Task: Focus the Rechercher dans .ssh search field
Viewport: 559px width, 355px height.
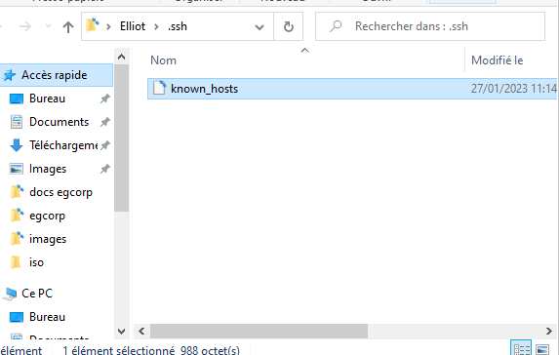Action: [430, 26]
